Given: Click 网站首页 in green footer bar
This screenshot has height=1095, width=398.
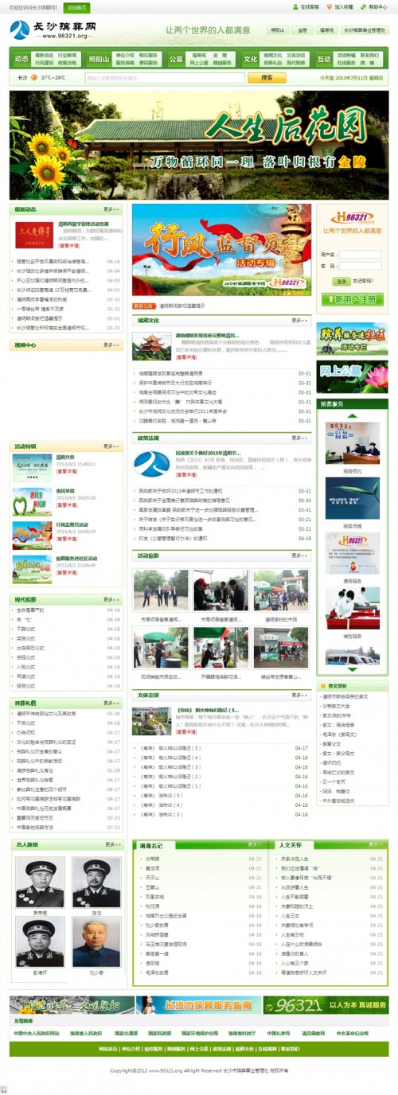Looking at the screenshot, I should point(108,1049).
